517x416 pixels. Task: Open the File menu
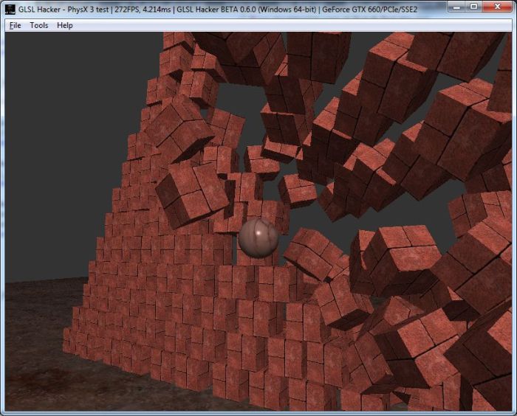(16, 25)
